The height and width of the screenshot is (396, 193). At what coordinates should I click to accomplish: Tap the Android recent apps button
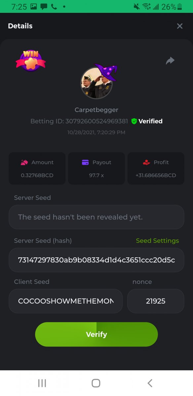click(x=42, y=383)
